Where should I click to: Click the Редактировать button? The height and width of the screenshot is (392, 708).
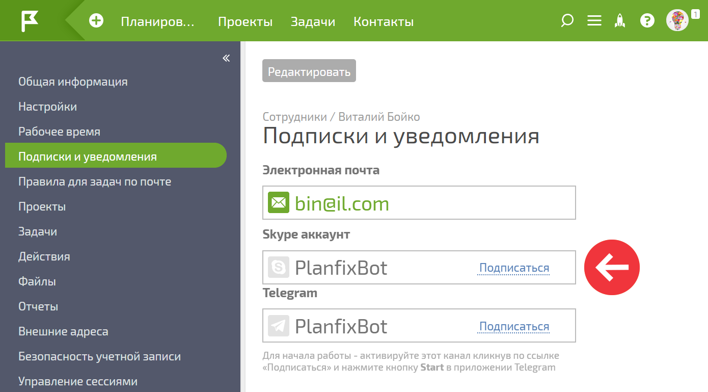click(309, 71)
